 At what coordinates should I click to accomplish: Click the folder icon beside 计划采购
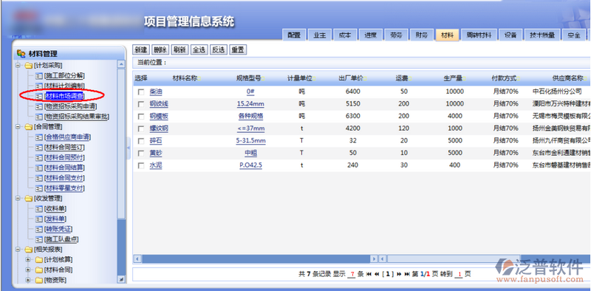click(x=28, y=66)
